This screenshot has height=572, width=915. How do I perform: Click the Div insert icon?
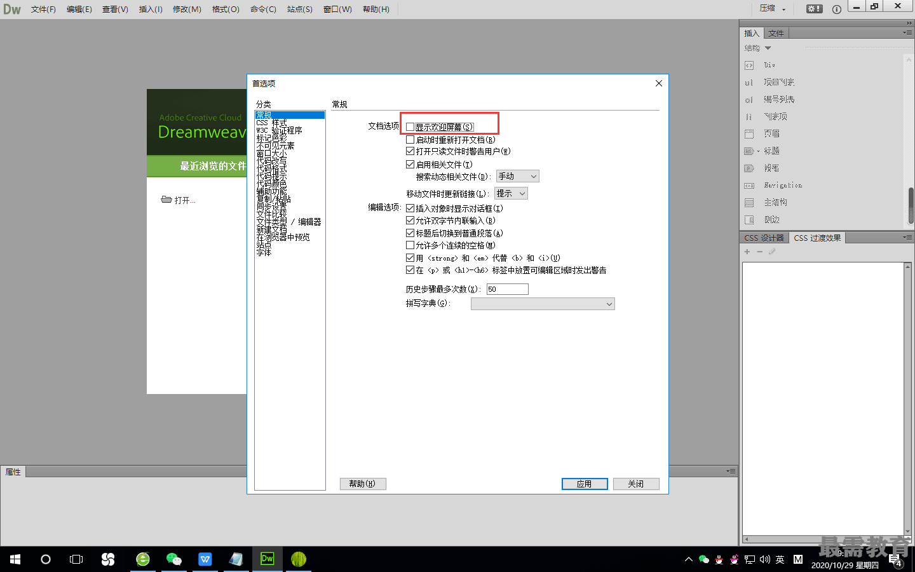click(x=749, y=65)
